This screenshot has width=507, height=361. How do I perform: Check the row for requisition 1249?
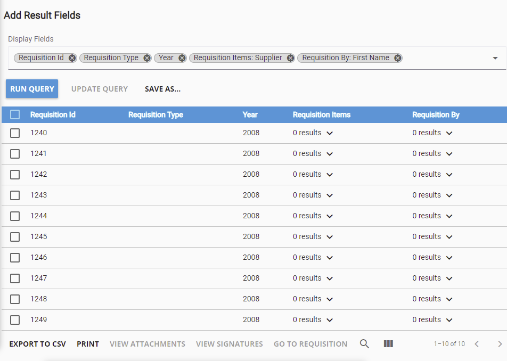pyautogui.click(x=15, y=320)
